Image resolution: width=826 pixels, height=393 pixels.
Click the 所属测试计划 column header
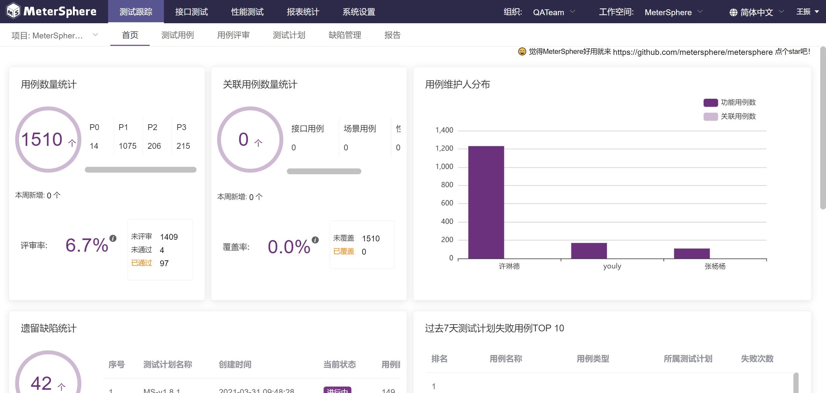pos(688,359)
